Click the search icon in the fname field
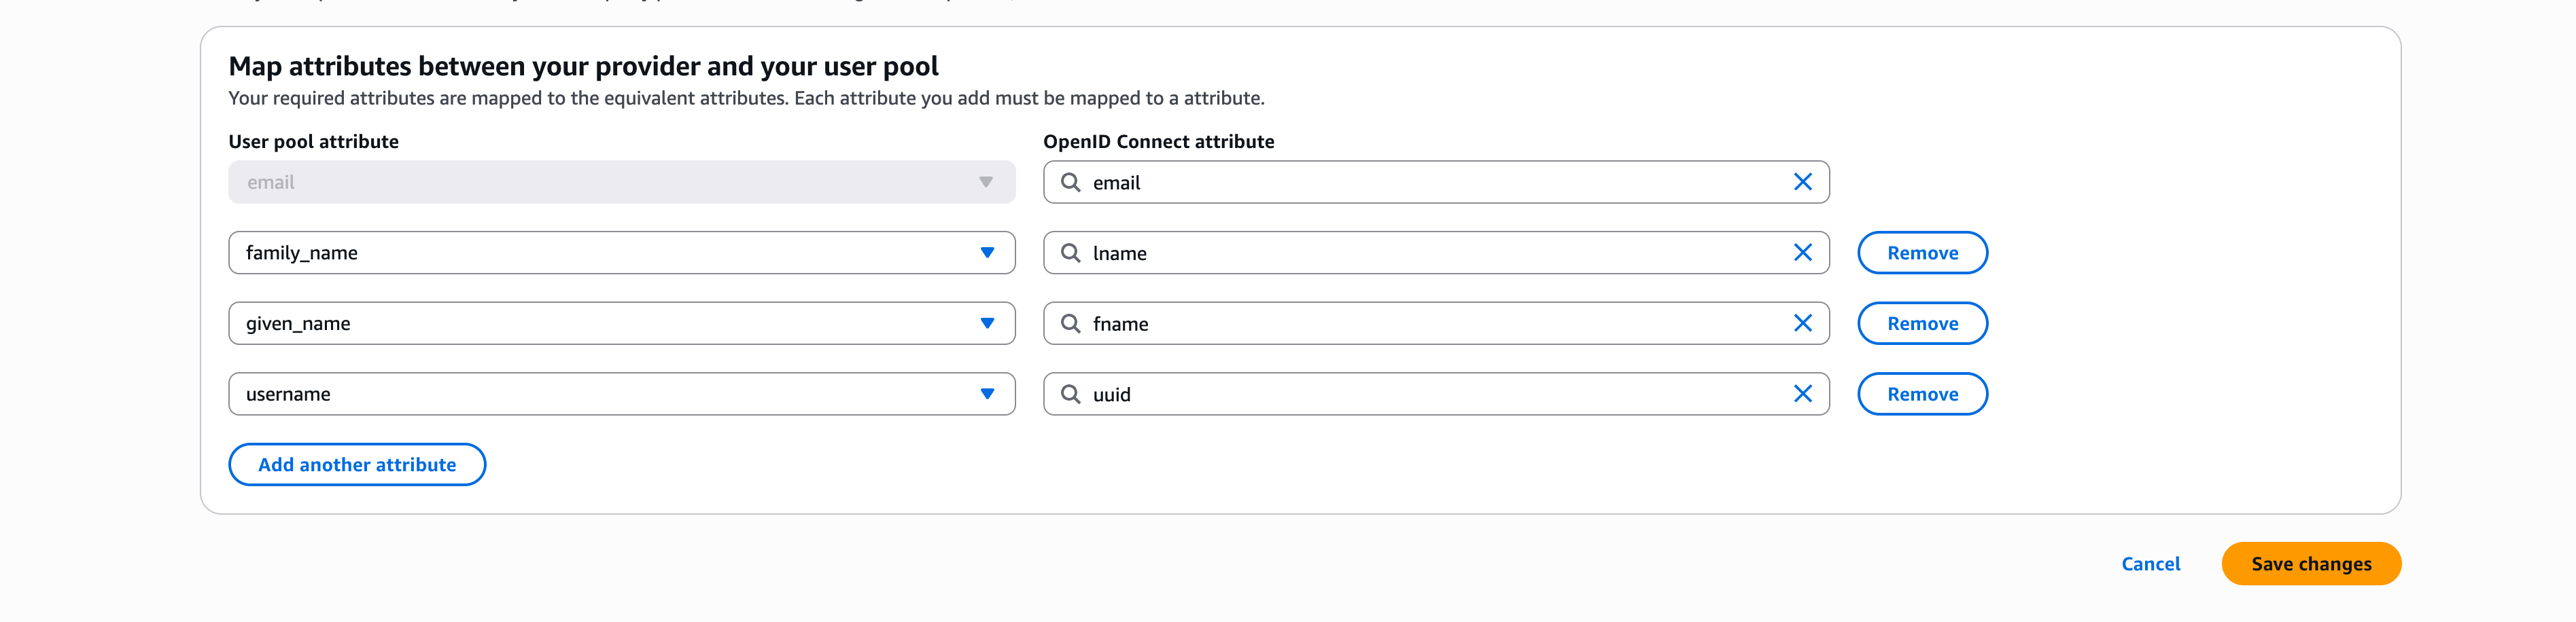Image resolution: width=2576 pixels, height=622 pixels. pos(1071,323)
